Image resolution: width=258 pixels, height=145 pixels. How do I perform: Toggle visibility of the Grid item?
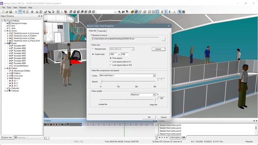[x=7, y=26]
